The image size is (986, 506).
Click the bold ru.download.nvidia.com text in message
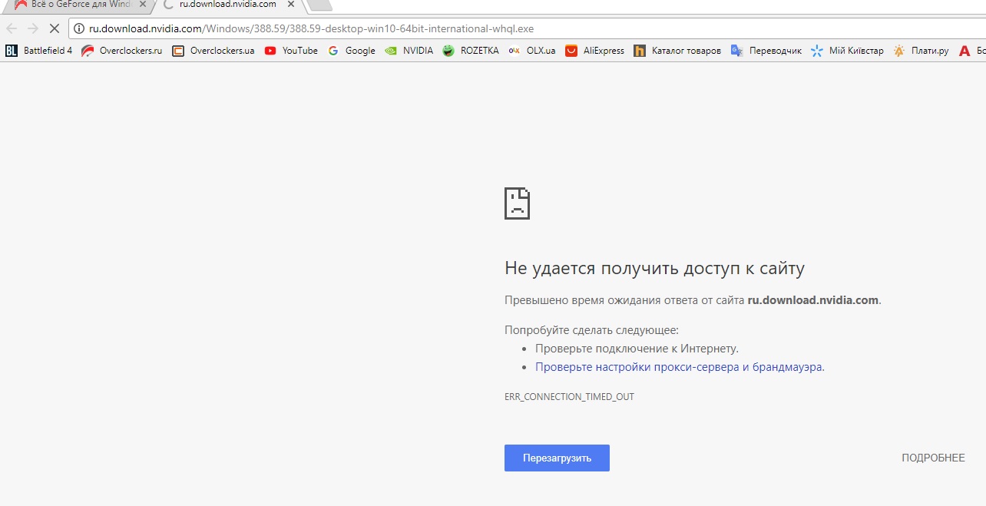point(812,300)
